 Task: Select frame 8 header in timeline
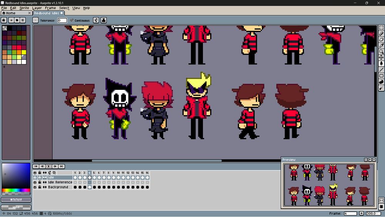tap(109, 173)
